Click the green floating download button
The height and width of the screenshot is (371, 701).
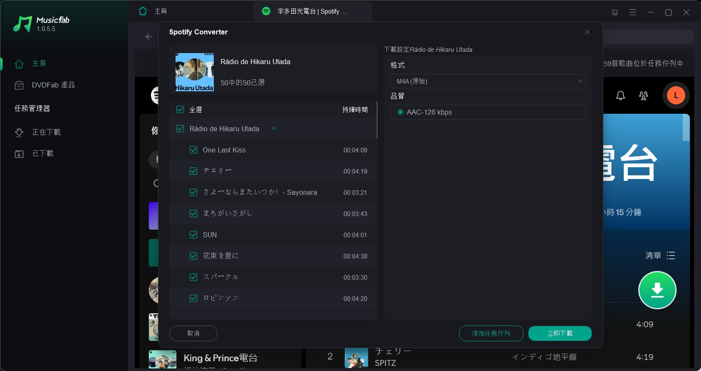657,290
